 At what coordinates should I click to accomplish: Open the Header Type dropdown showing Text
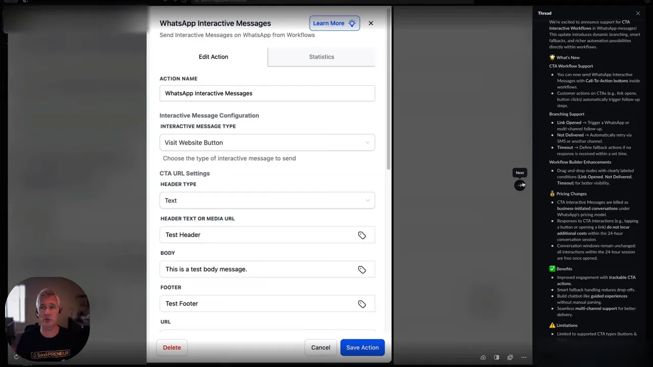pyautogui.click(x=267, y=200)
